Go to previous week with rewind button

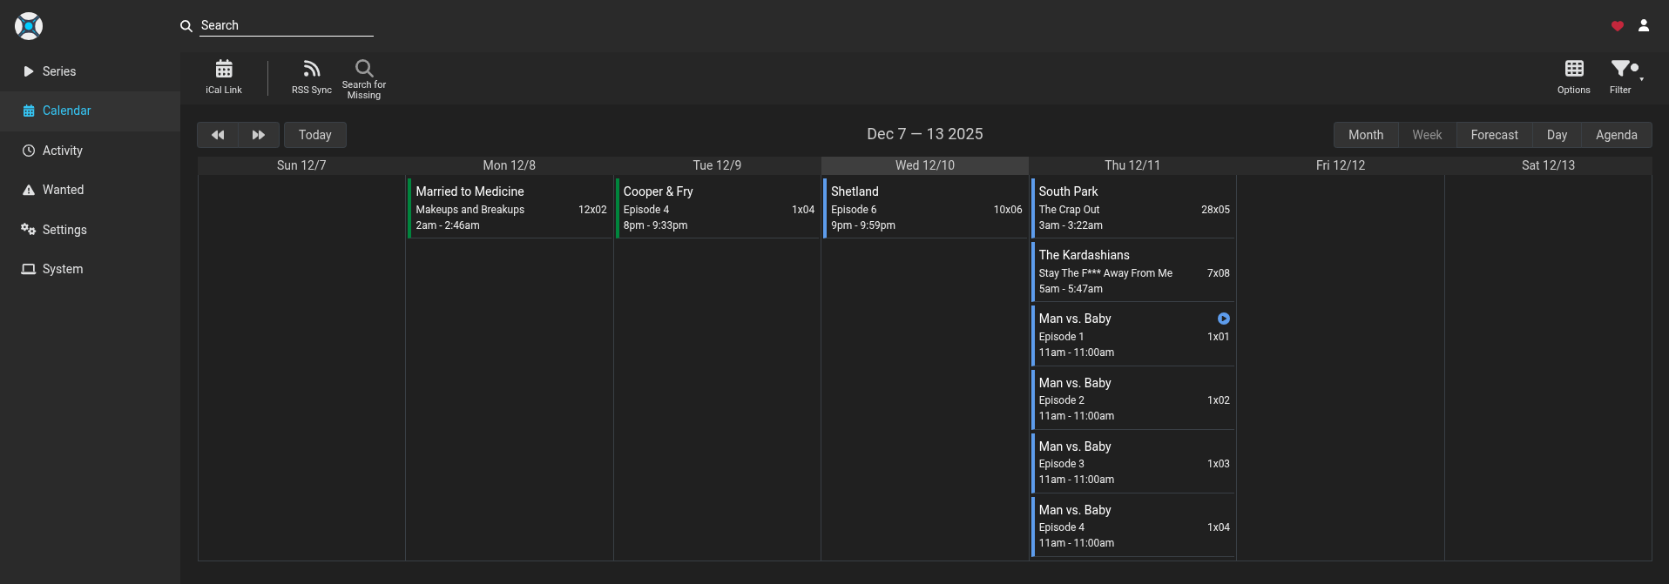[x=218, y=135]
